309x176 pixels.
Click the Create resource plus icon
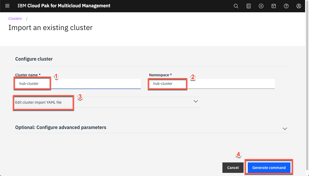click(261, 6)
